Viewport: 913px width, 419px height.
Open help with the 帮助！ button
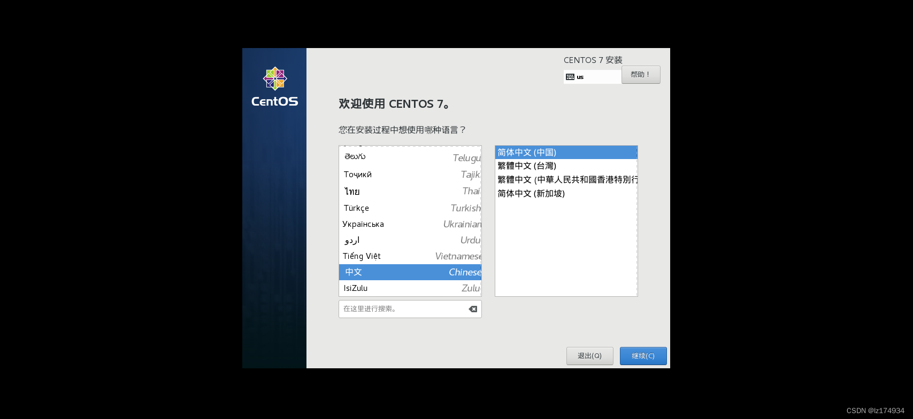point(641,75)
